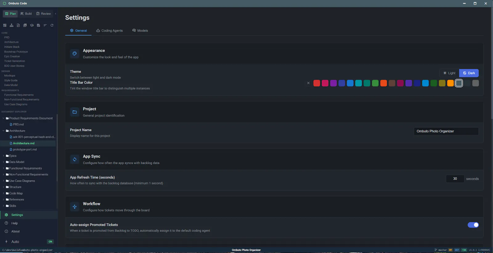Collapse the Product Requirements Document folder

pos(3,118)
